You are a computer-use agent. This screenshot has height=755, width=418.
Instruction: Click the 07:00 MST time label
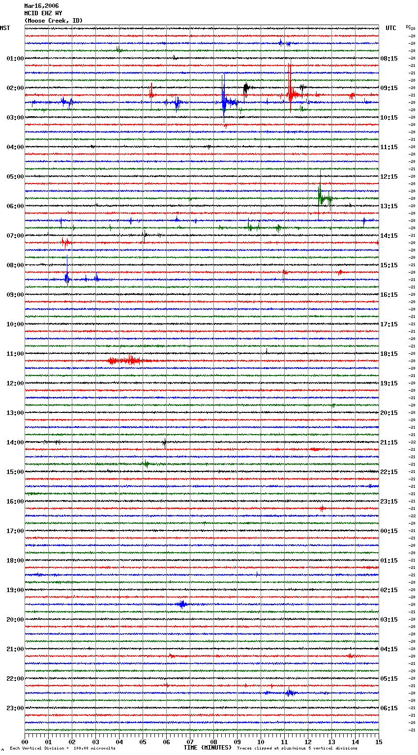pos(15,236)
